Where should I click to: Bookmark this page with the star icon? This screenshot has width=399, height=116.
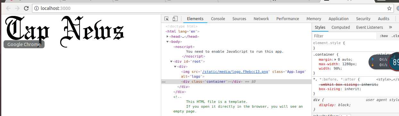click(390, 8)
